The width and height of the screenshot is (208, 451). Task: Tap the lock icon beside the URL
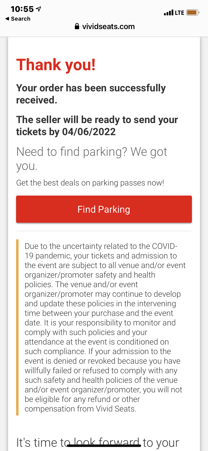click(77, 26)
